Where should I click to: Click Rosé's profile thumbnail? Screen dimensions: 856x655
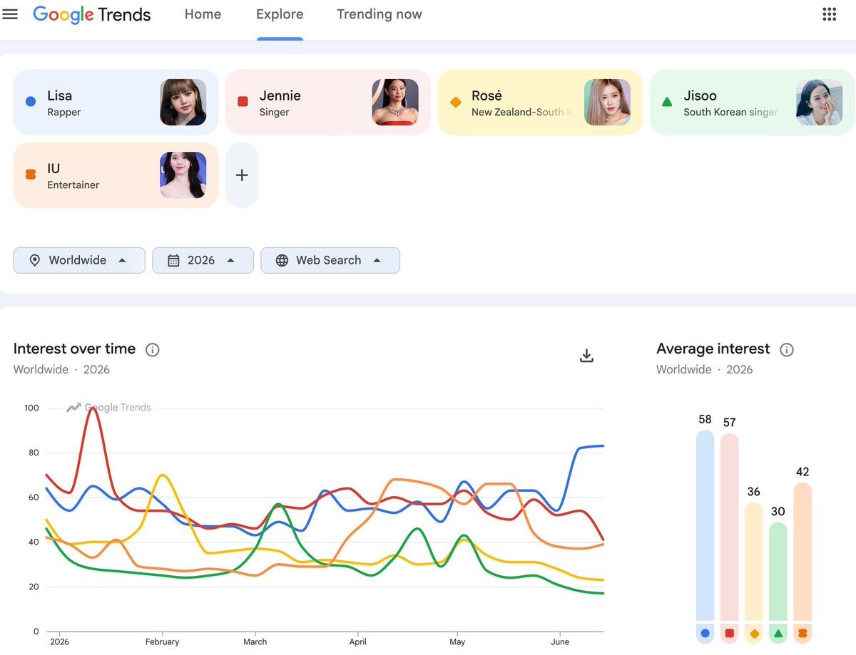tap(607, 102)
